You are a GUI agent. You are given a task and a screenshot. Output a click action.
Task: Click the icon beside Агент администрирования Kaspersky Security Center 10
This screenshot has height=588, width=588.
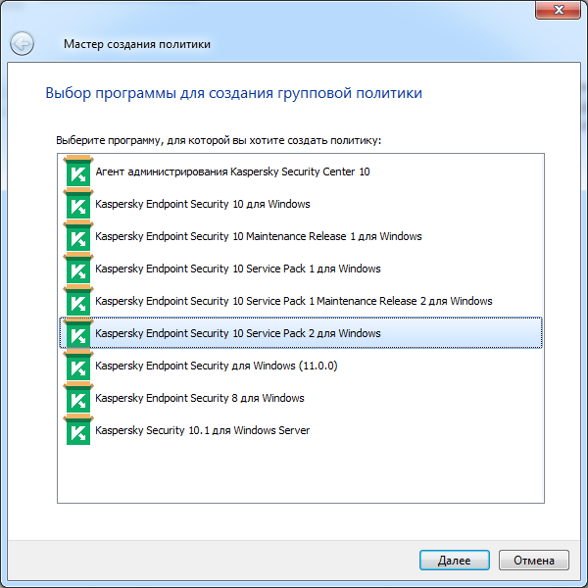coord(78,171)
